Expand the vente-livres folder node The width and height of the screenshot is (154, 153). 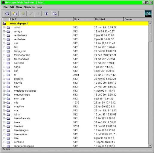click(x=4, y=35)
